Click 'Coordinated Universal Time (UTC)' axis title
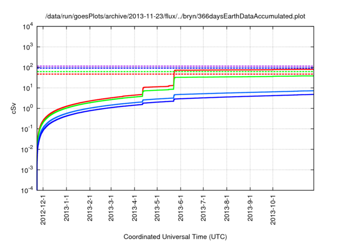Viewport: 346px width, 242px height. [x=175, y=237]
